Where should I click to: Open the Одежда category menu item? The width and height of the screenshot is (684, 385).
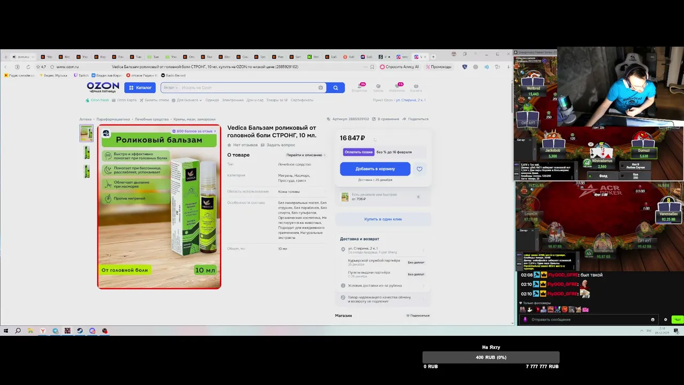(212, 100)
